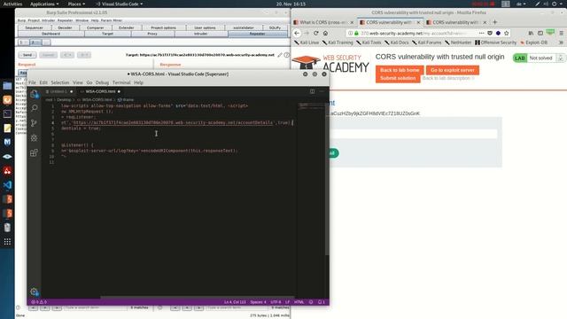
Task: Launch Files from the dock
Action: click(7, 86)
